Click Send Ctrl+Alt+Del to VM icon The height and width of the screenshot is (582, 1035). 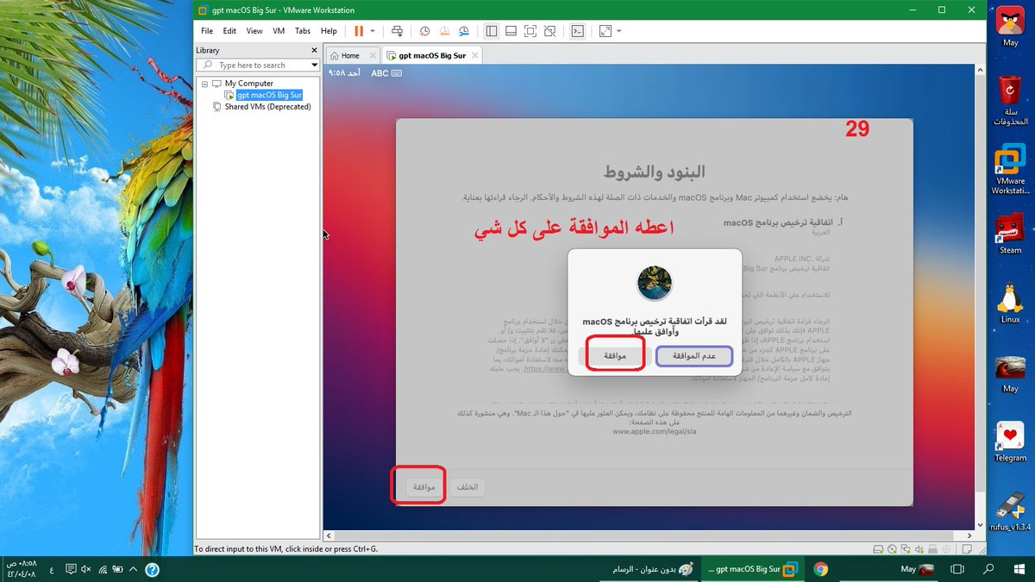pyautogui.click(x=397, y=31)
